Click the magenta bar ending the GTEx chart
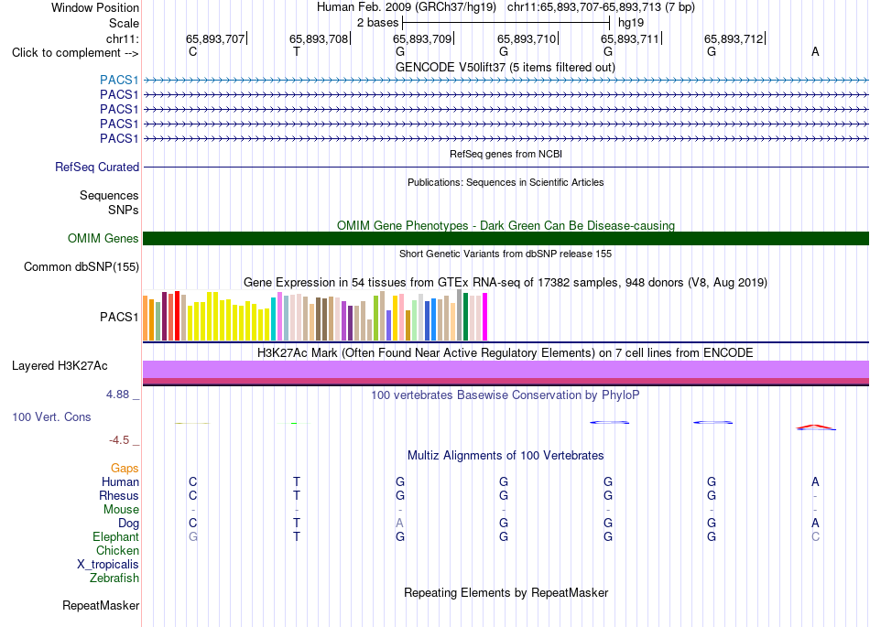This screenshot has height=627, width=870. [x=485, y=317]
